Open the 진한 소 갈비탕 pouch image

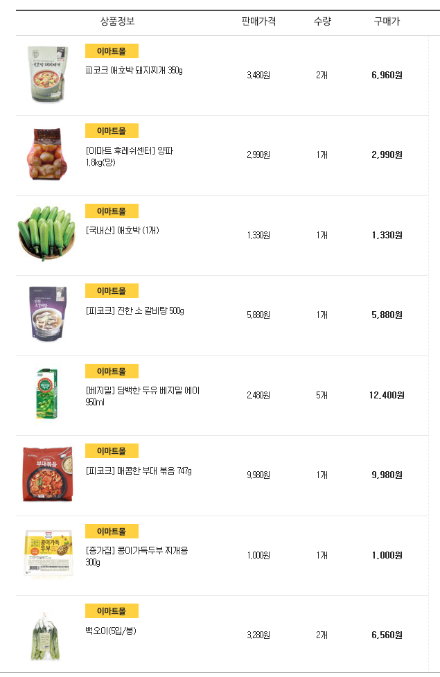(x=48, y=314)
